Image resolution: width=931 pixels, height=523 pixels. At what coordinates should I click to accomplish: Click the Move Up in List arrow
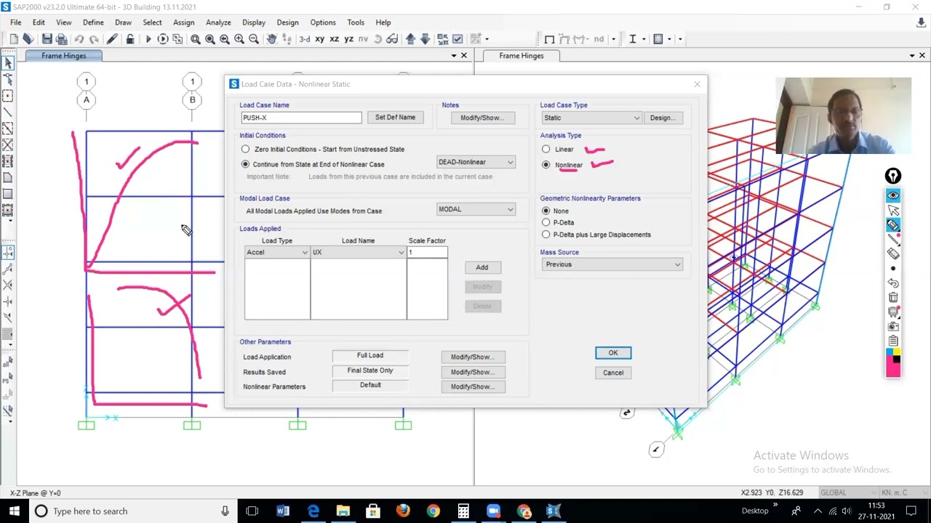(410, 39)
